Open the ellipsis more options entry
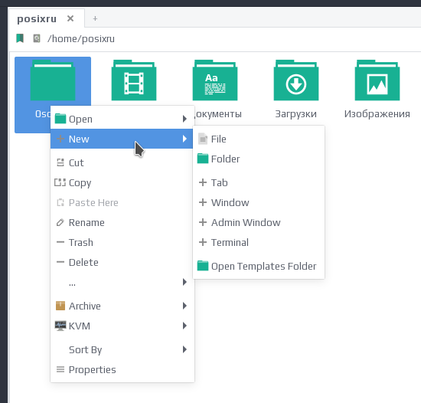Screen dimensions: 421x403 (x=122, y=282)
